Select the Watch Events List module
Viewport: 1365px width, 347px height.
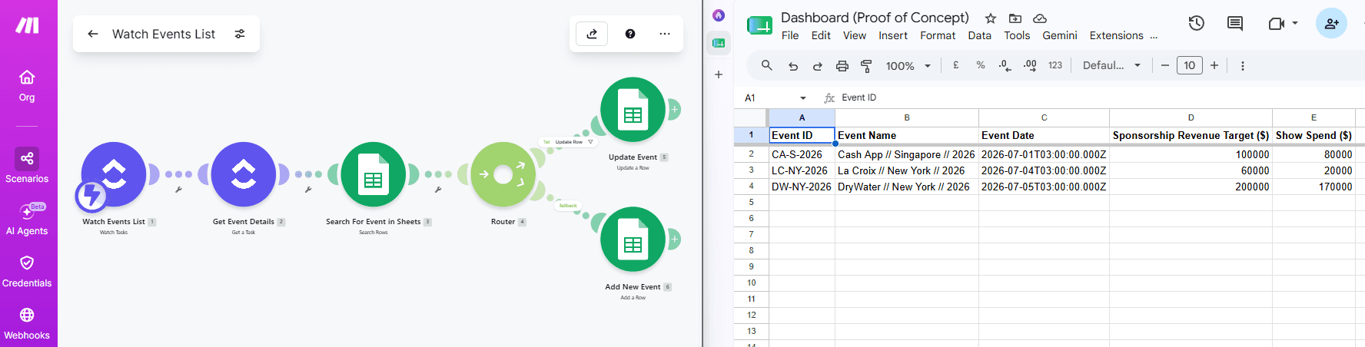(114, 174)
